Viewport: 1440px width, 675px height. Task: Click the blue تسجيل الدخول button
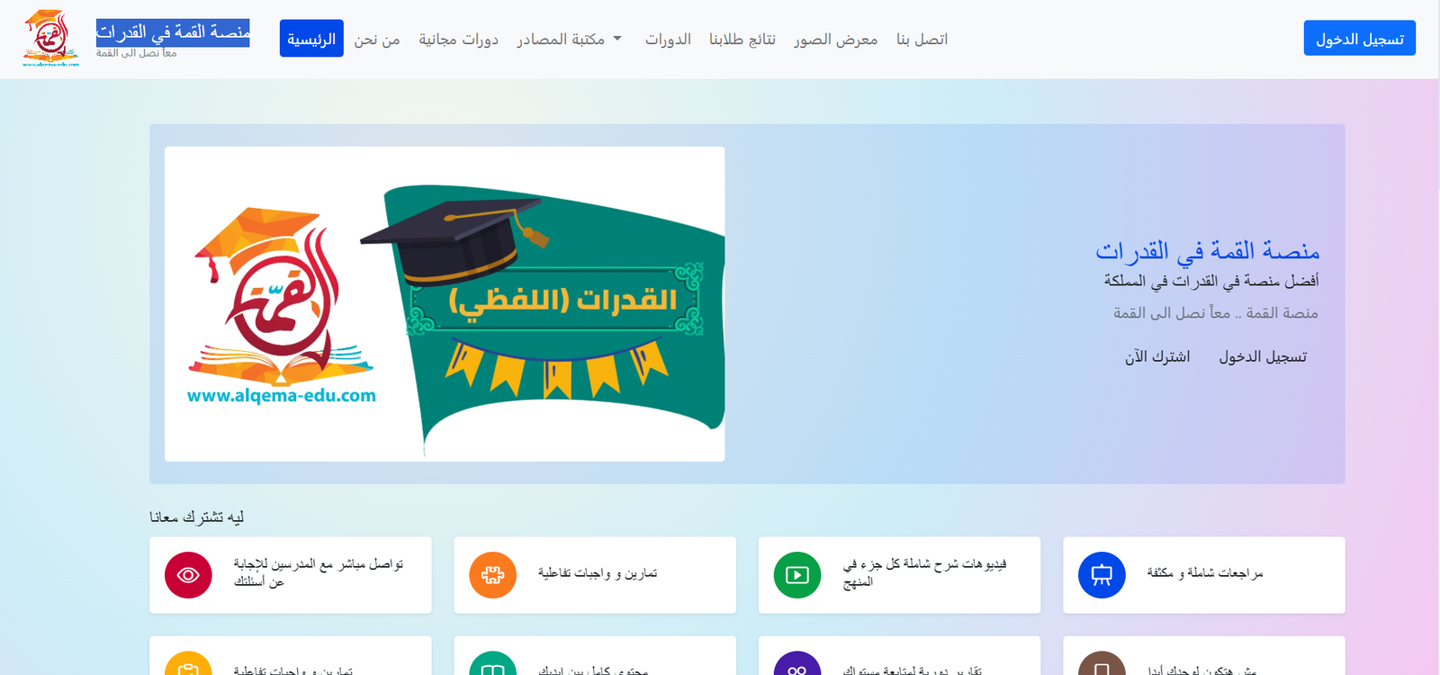click(x=1360, y=39)
